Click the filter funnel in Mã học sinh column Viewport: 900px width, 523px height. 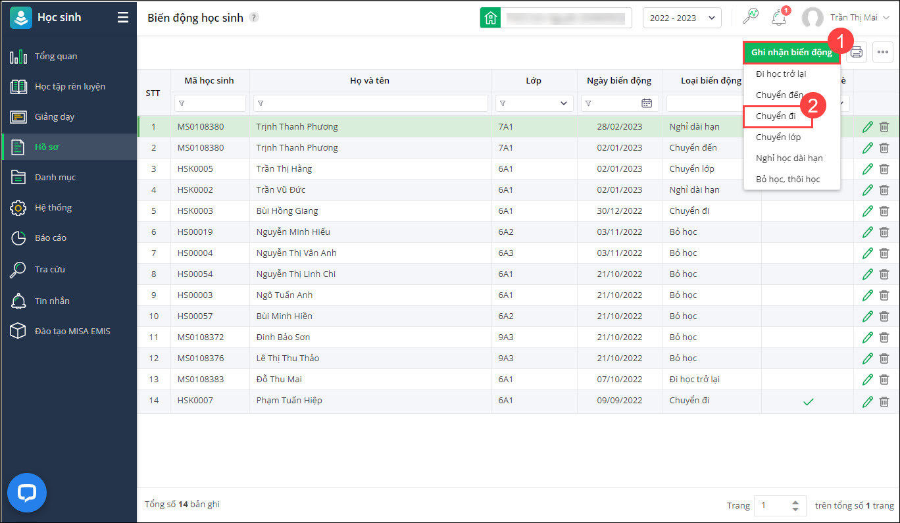point(182,103)
